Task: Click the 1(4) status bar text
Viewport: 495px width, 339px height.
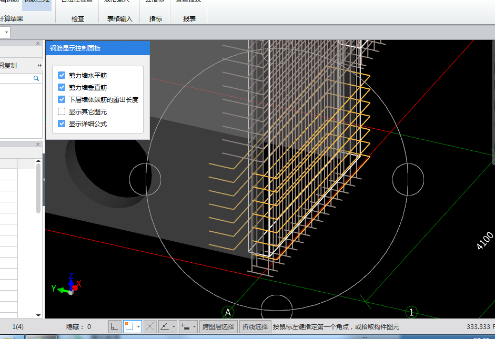Action: pyautogui.click(x=18, y=327)
